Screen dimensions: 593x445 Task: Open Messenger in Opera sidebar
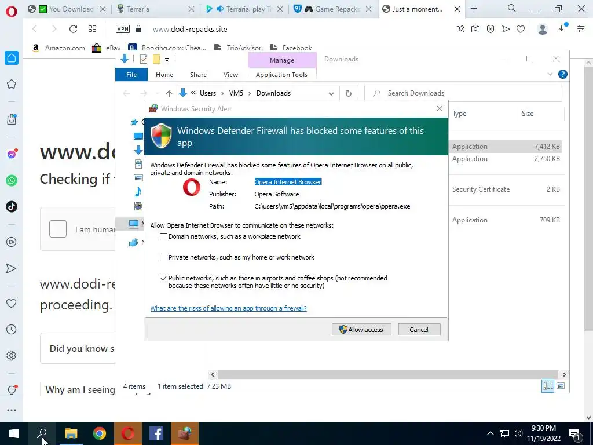12,154
